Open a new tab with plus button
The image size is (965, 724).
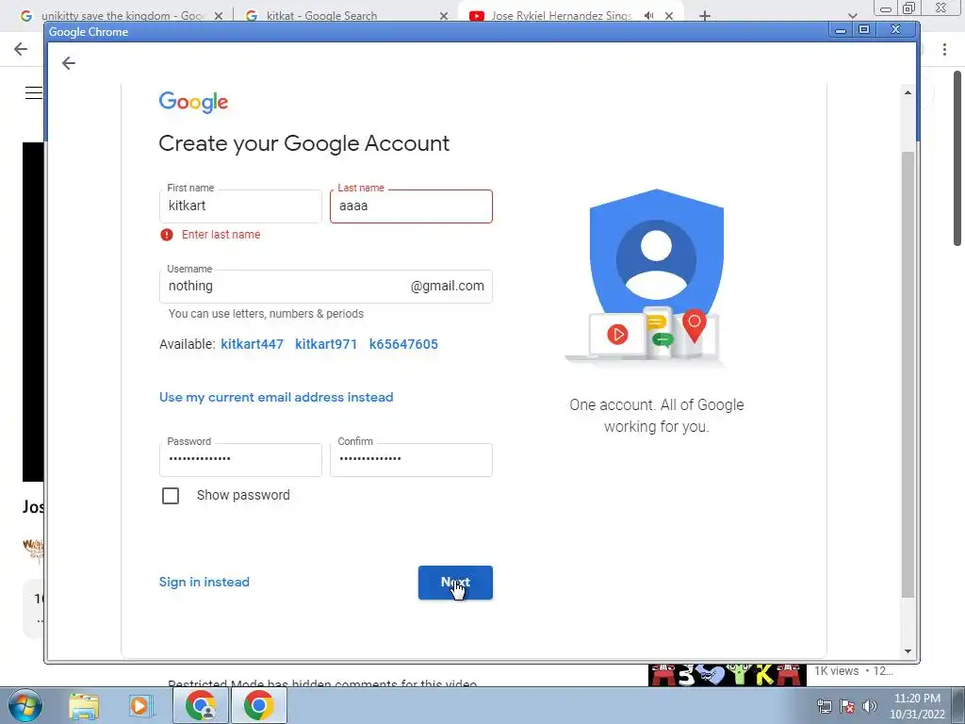pos(705,16)
